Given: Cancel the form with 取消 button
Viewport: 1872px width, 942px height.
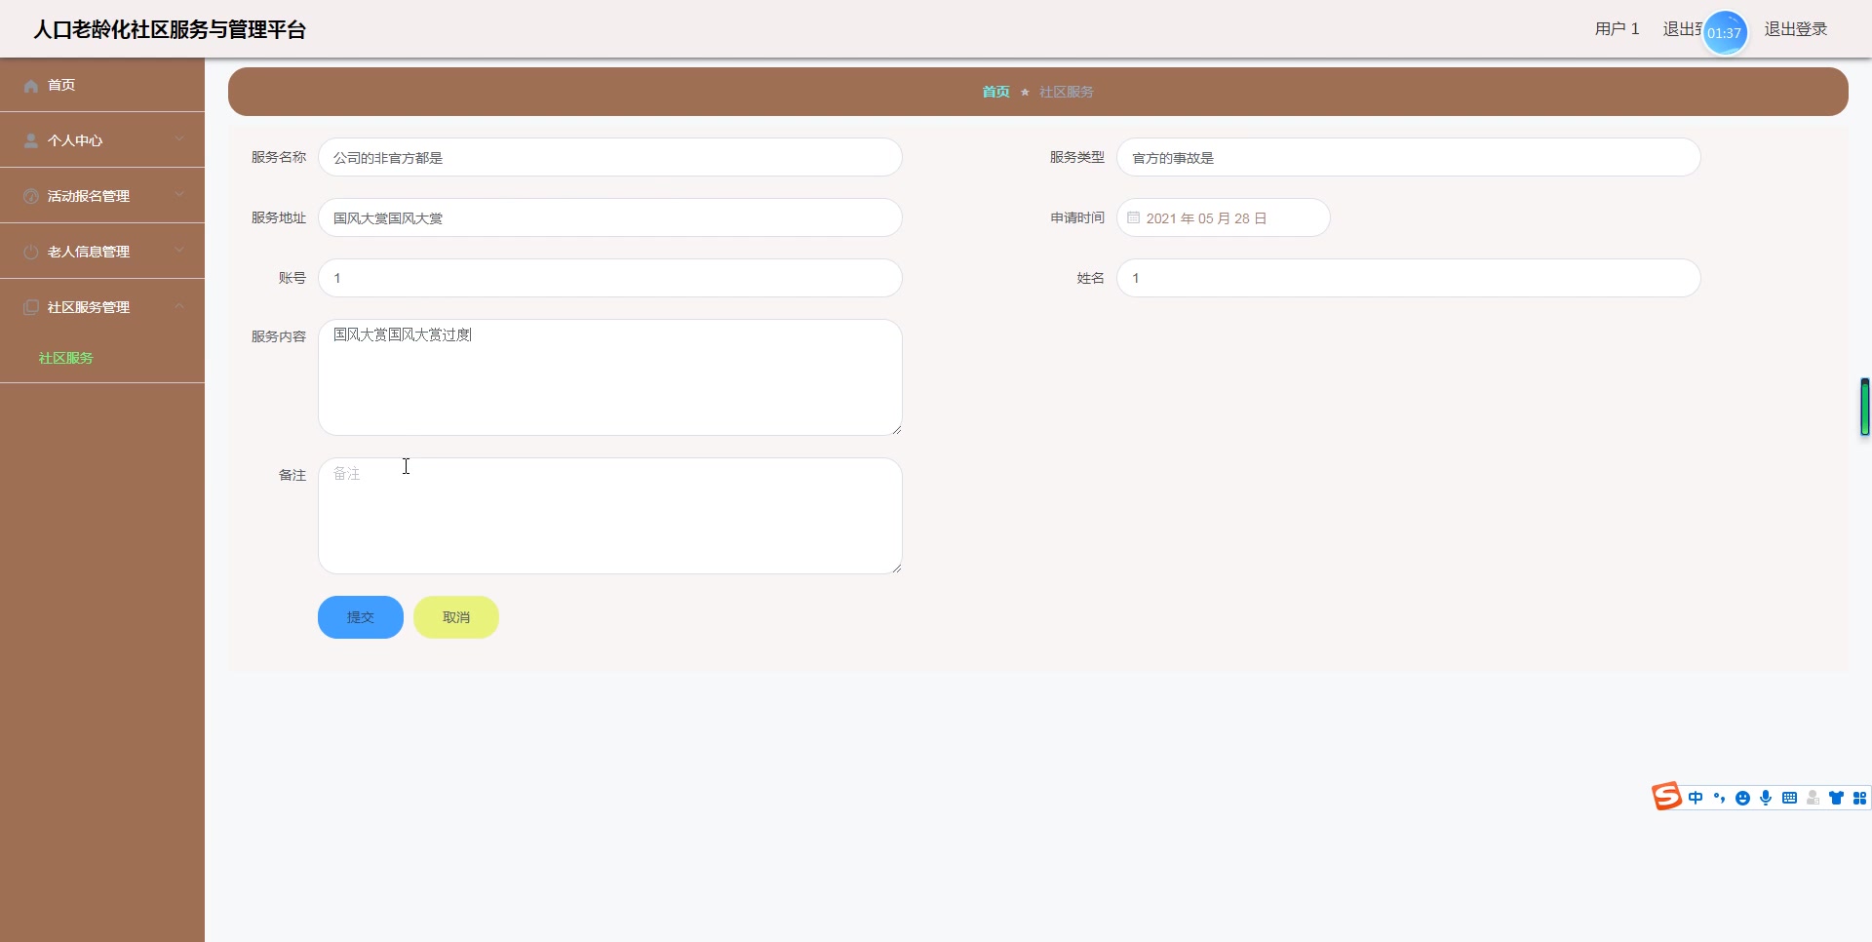Looking at the screenshot, I should tap(455, 617).
